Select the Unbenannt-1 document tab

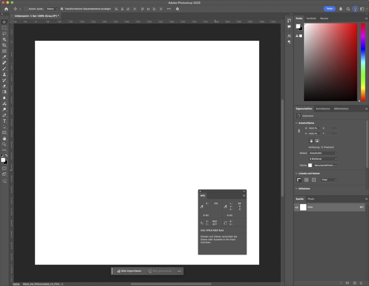click(37, 16)
